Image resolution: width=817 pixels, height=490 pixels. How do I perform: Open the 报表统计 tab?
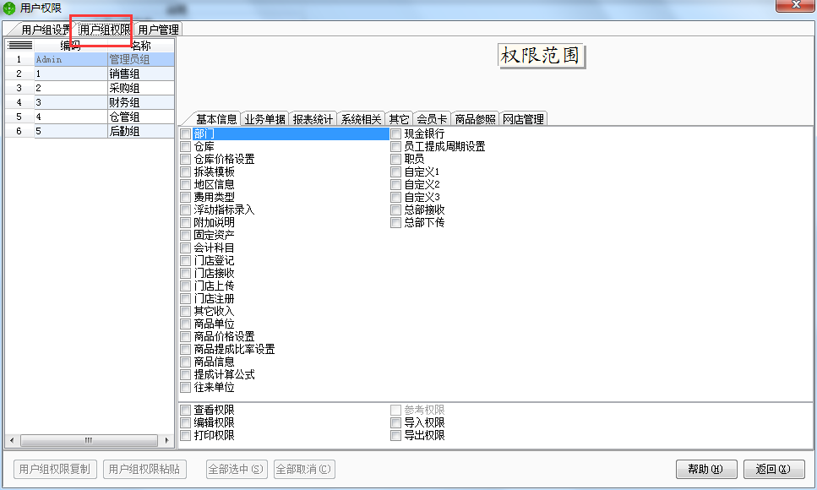(313, 119)
